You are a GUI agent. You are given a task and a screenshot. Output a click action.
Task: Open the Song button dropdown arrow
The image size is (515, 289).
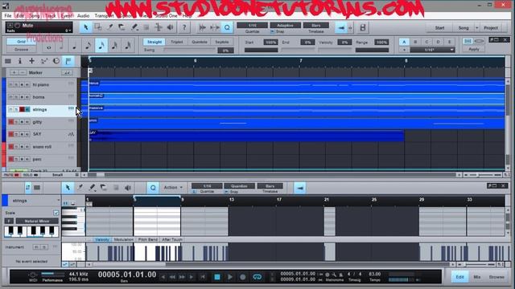point(477,28)
